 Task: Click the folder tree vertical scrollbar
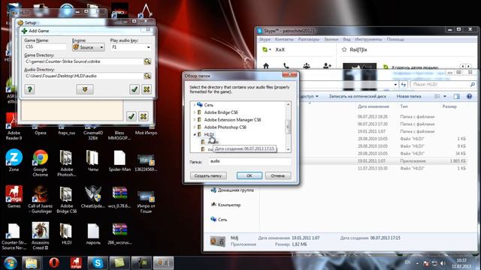[288, 127]
